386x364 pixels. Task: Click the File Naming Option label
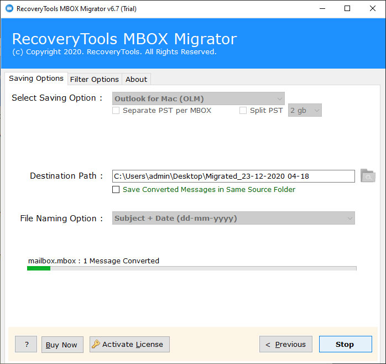61,218
